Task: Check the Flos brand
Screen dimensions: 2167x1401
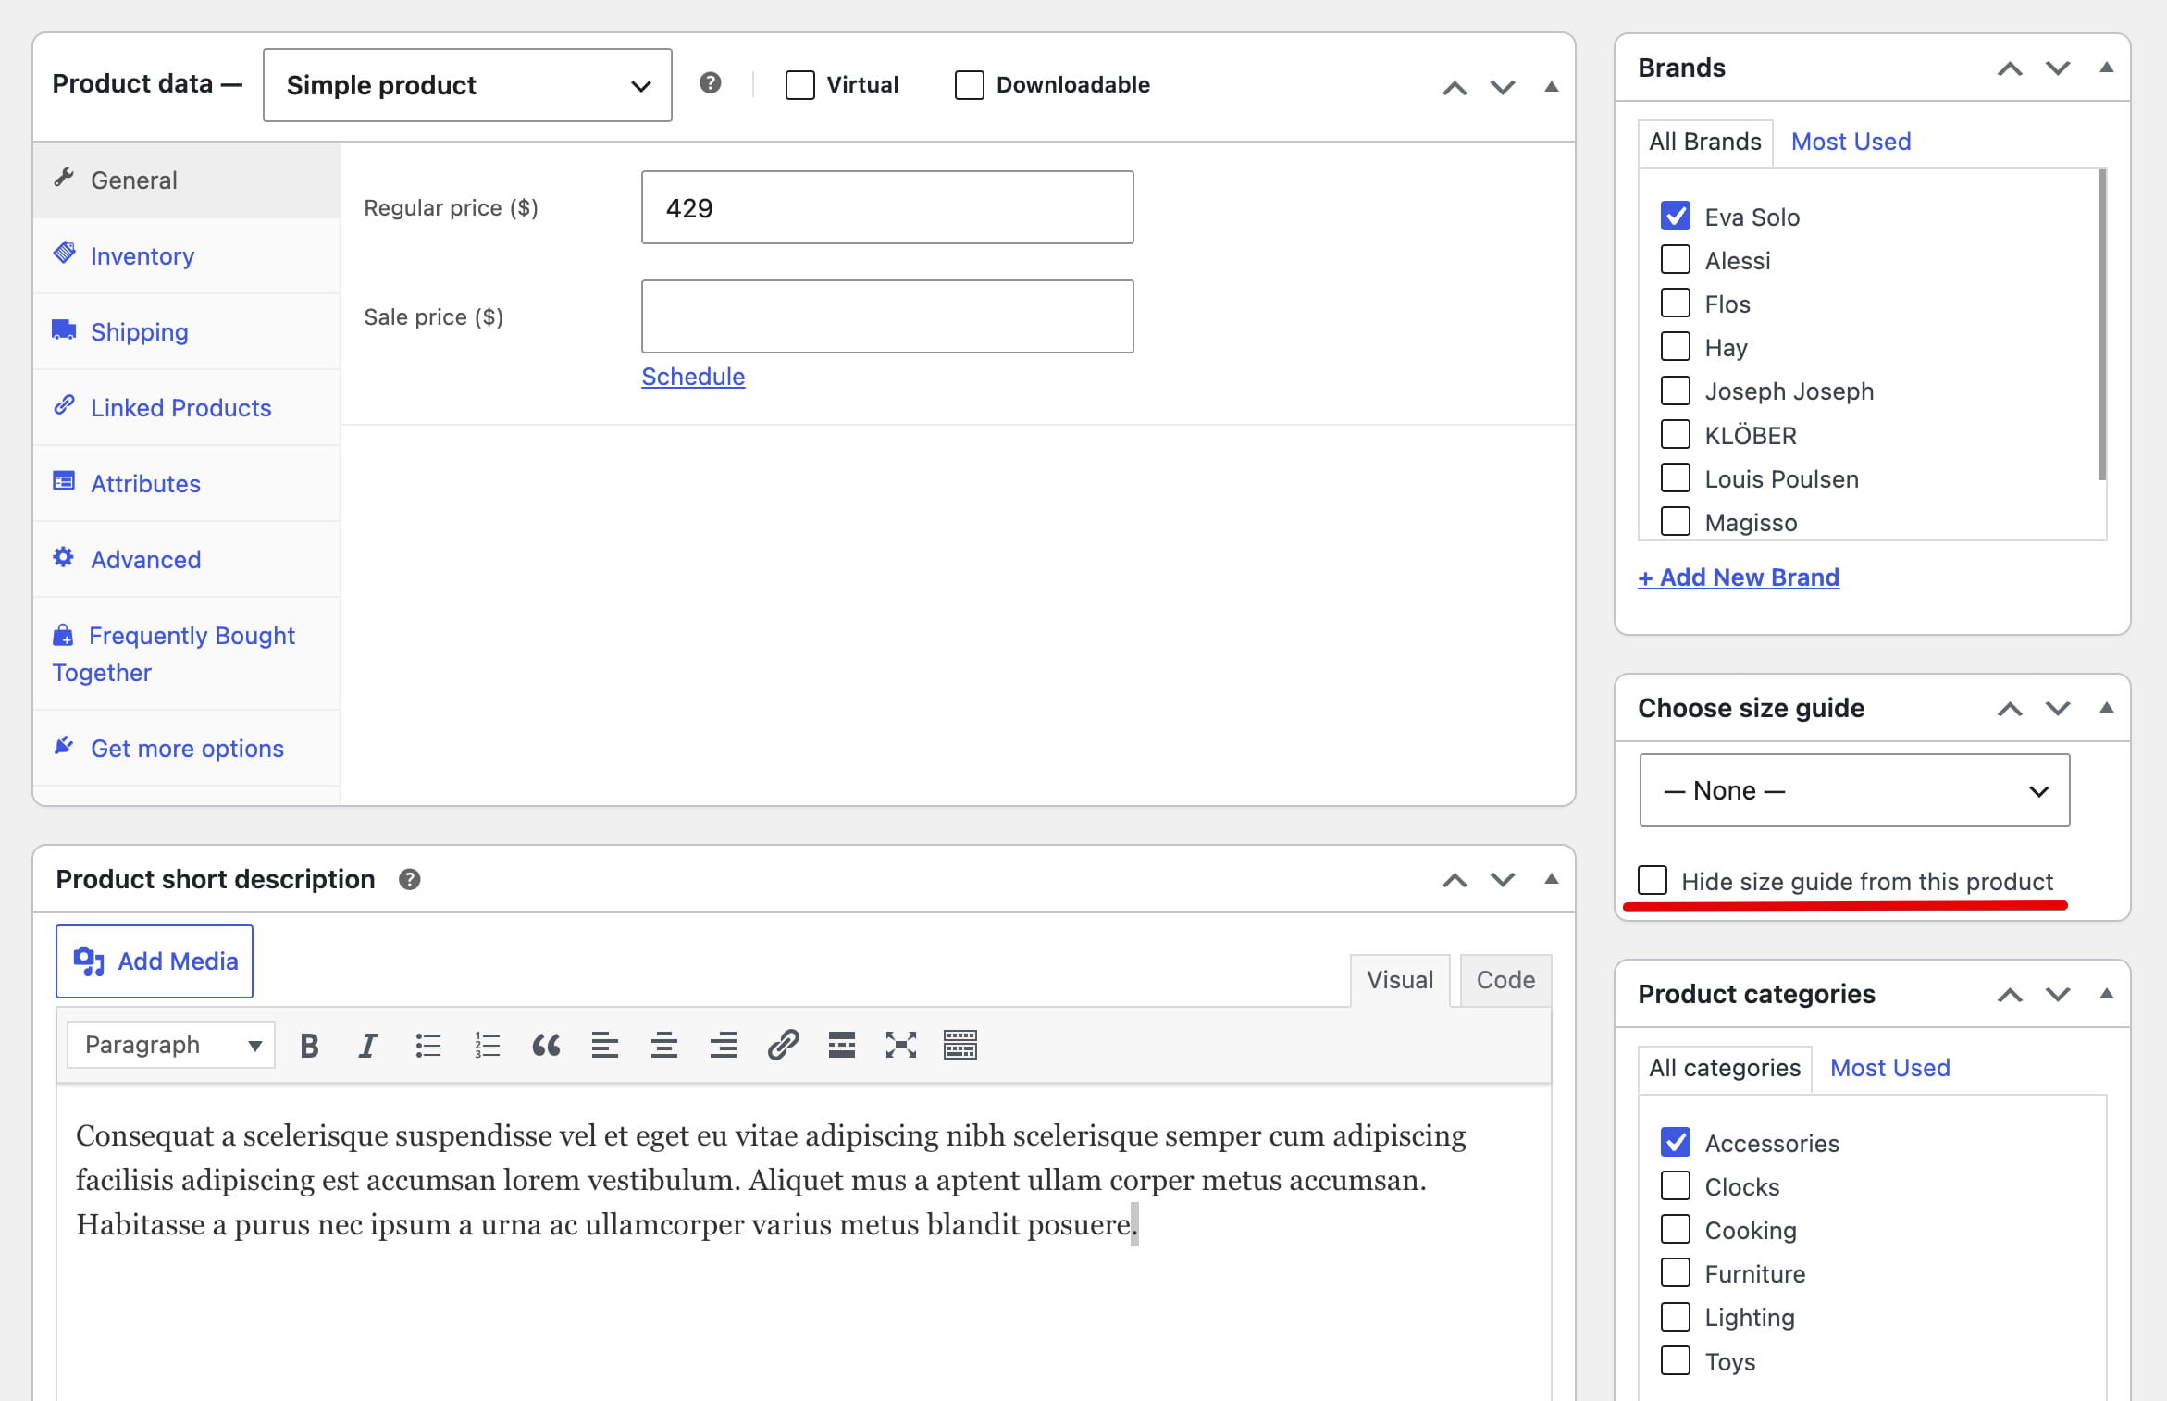Action: point(1676,304)
